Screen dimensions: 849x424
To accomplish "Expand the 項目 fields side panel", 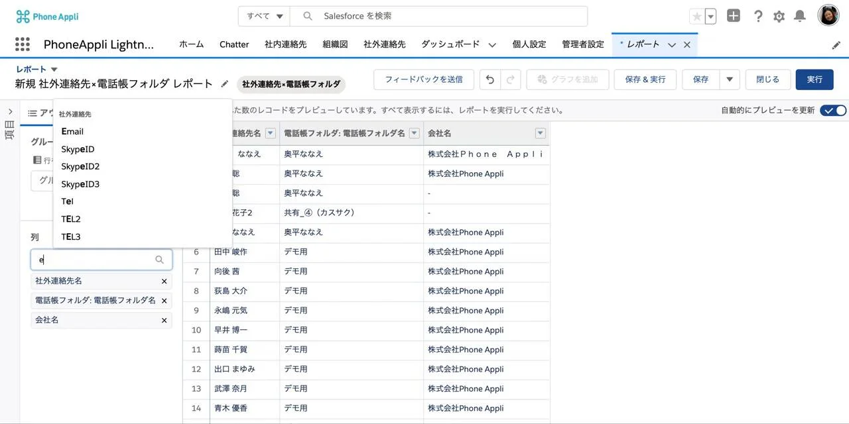I will pos(10,112).
